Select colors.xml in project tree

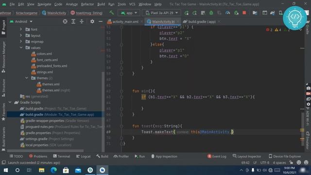point(44,54)
